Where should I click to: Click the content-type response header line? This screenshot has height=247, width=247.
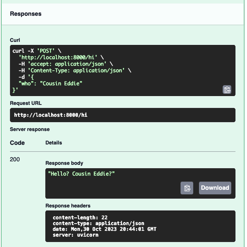(x=98, y=223)
